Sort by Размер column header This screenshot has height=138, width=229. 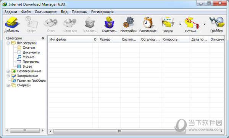tap(110, 40)
